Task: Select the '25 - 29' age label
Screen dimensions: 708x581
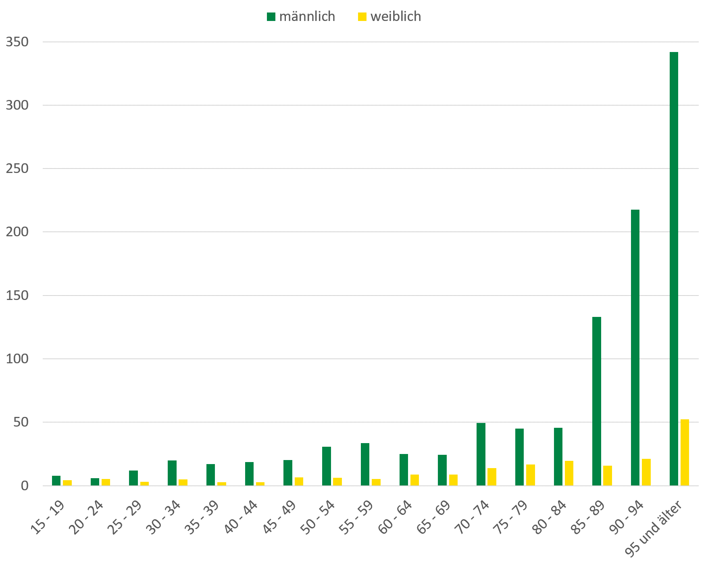Action: click(125, 517)
